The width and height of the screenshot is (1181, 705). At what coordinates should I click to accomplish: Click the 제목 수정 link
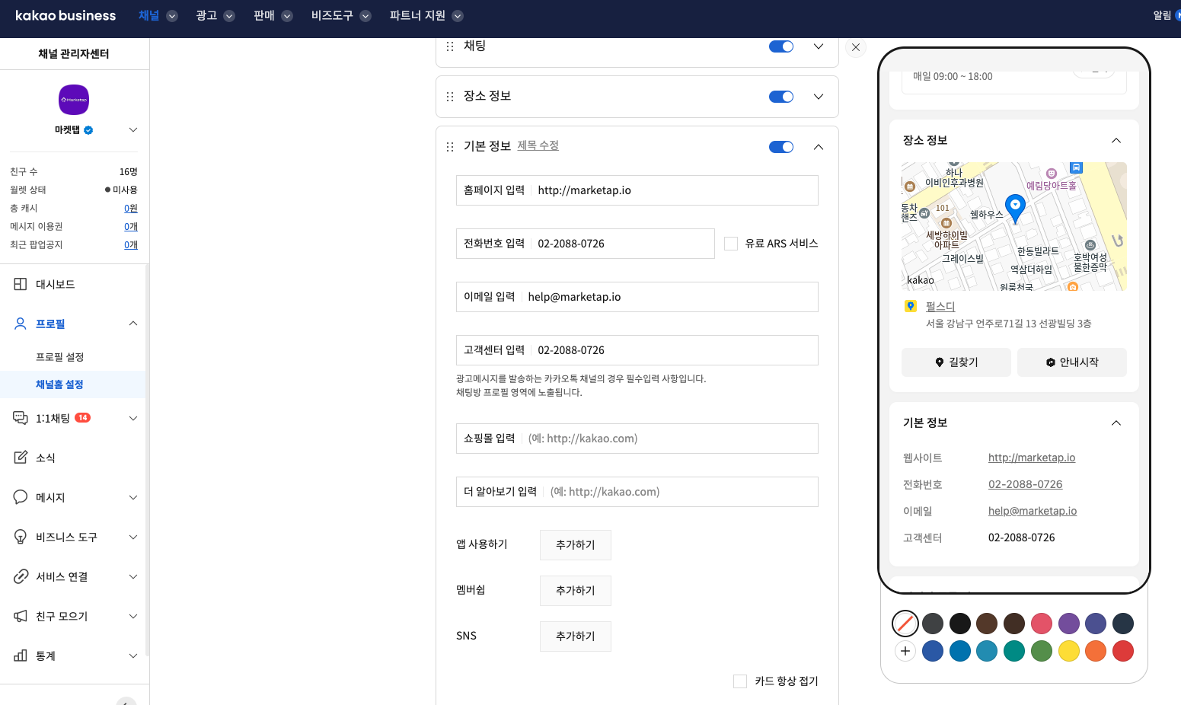pos(538,145)
